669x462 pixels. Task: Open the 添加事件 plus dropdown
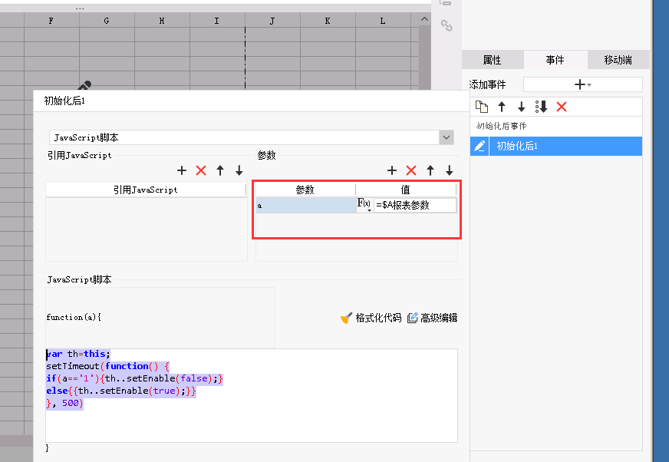583,84
